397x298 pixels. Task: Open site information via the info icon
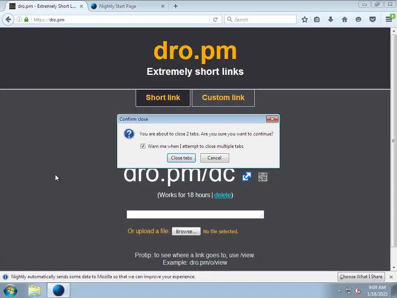19,19
